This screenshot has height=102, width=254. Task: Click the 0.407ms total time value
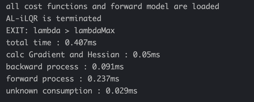[81, 43]
